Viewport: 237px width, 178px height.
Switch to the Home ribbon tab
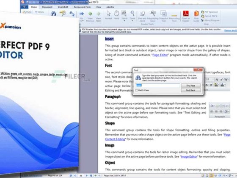(x=34, y=7)
